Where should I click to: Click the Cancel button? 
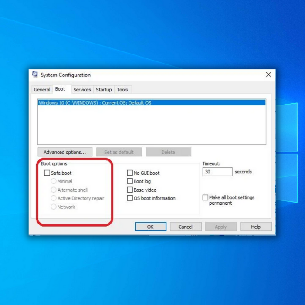tap(186, 227)
